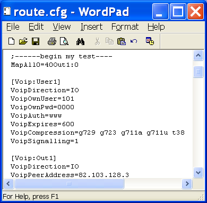Insert Date/Time using toolbar icon
207x203 pixels.
(150, 41)
